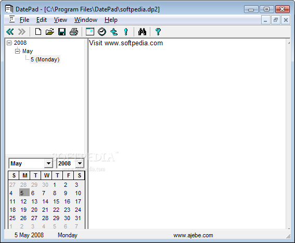Click the exclamation mark toolbar icon
Screen dimensions: 295x243
pos(126,32)
